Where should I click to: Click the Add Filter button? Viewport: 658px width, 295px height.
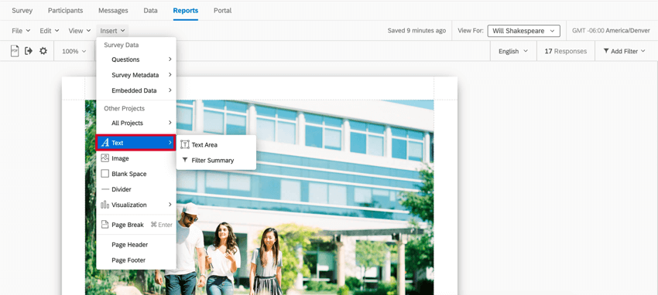click(624, 51)
